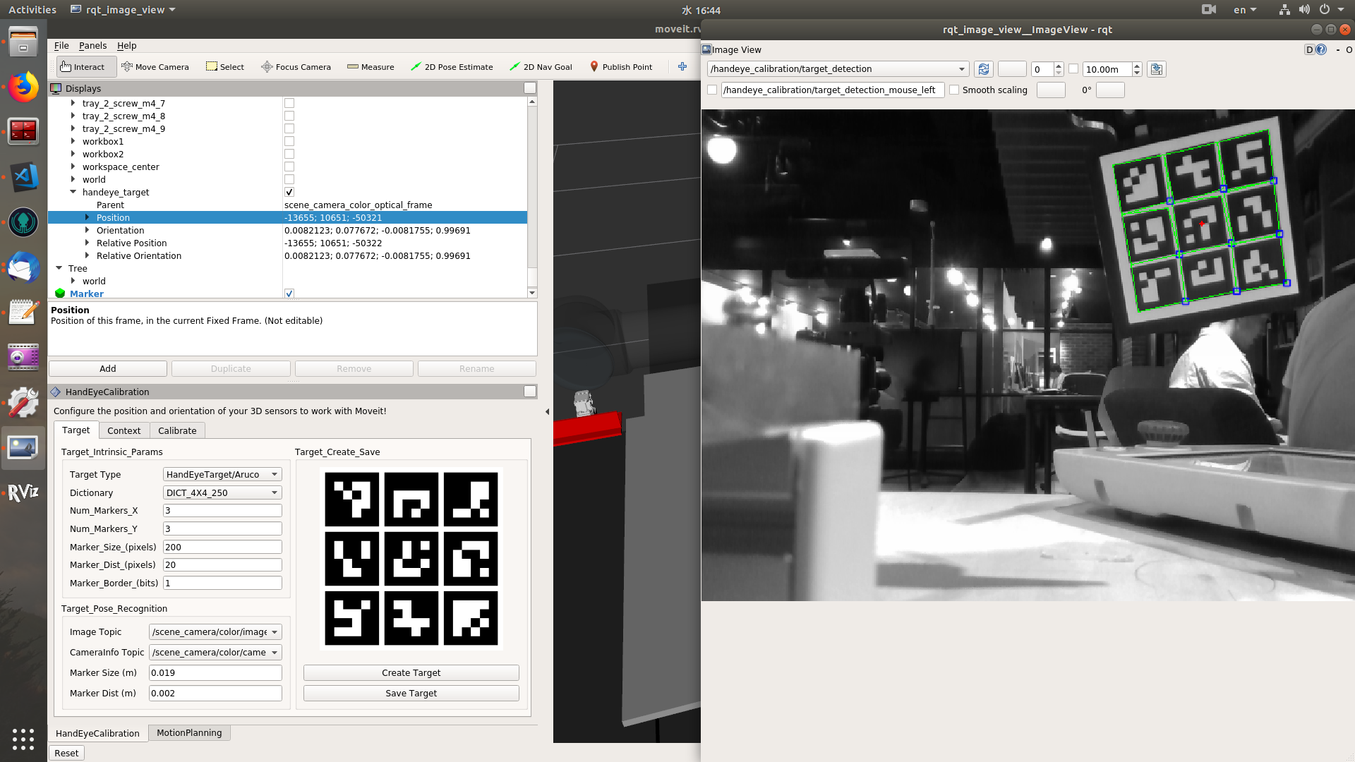Select the Measure tool
Image resolution: width=1355 pixels, height=762 pixels.
(x=371, y=66)
